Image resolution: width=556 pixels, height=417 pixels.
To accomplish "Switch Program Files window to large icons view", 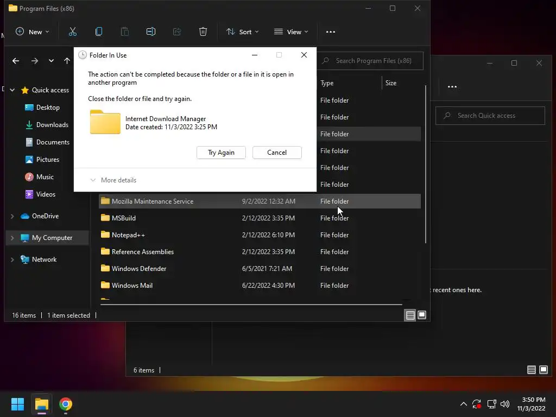I will tap(422, 315).
